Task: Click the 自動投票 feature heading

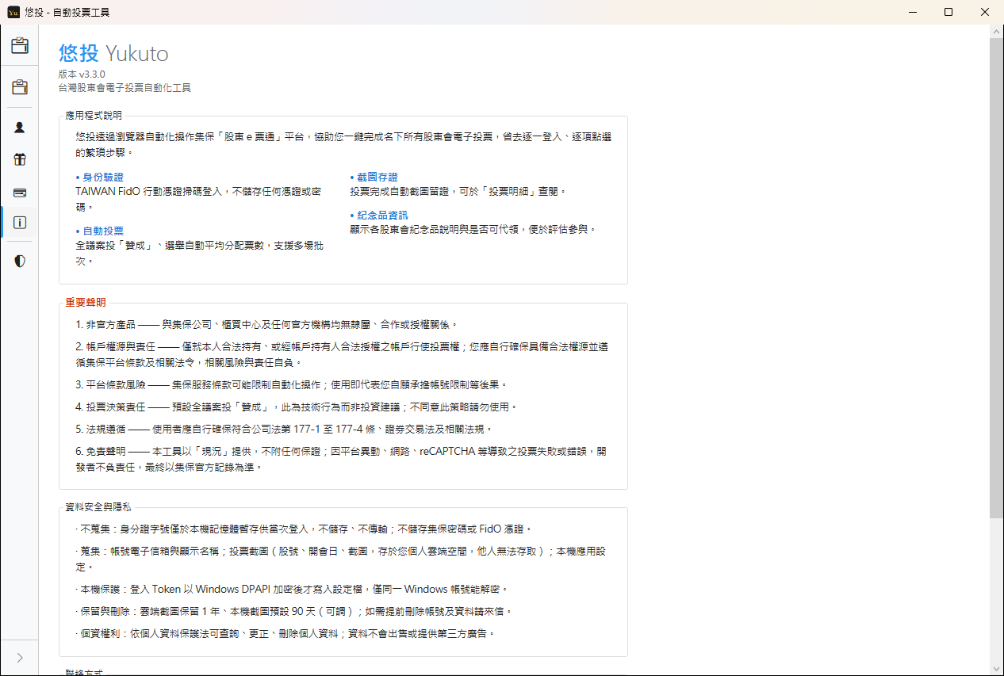Action: [100, 231]
